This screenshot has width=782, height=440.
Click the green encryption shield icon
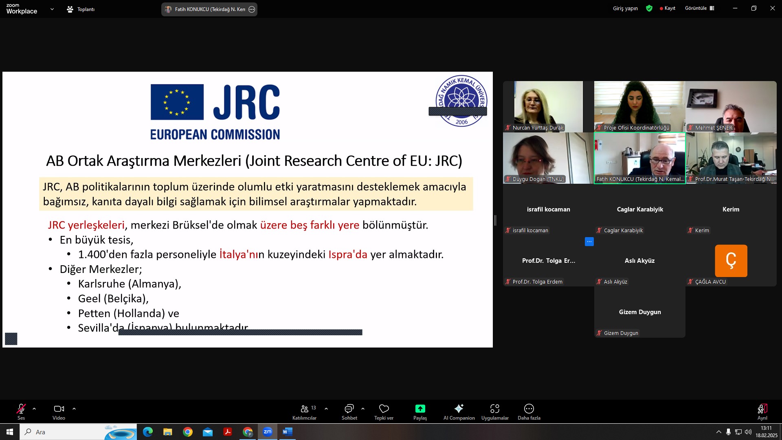[x=649, y=8]
